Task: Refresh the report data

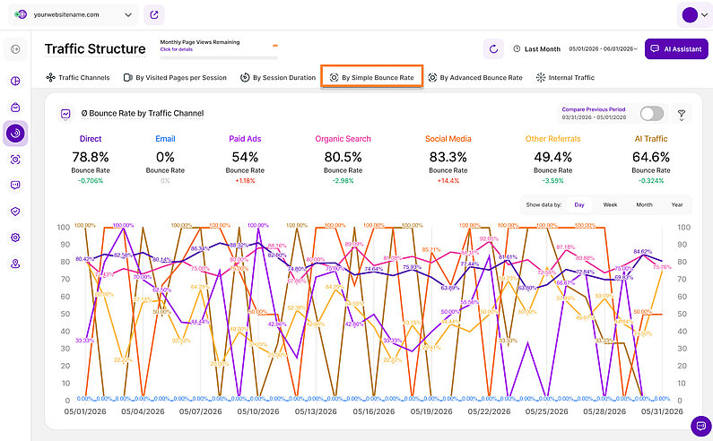Action: click(x=493, y=49)
